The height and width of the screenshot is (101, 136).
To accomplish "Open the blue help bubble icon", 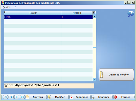I will (x=131, y=14).
